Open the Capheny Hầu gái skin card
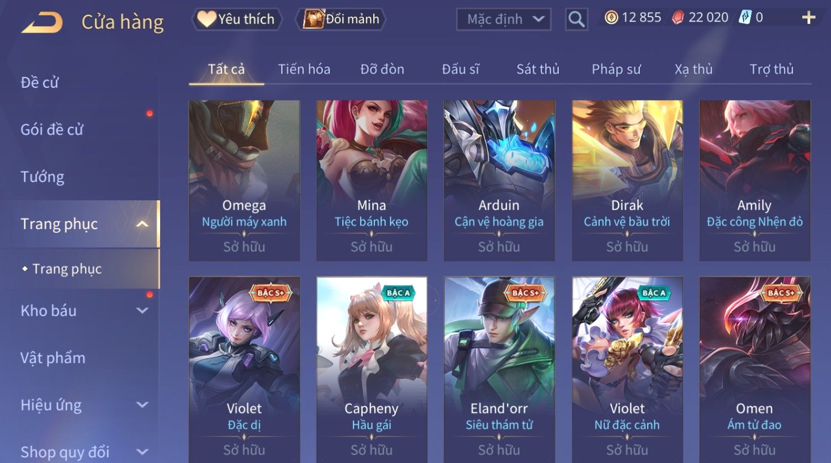 point(372,370)
